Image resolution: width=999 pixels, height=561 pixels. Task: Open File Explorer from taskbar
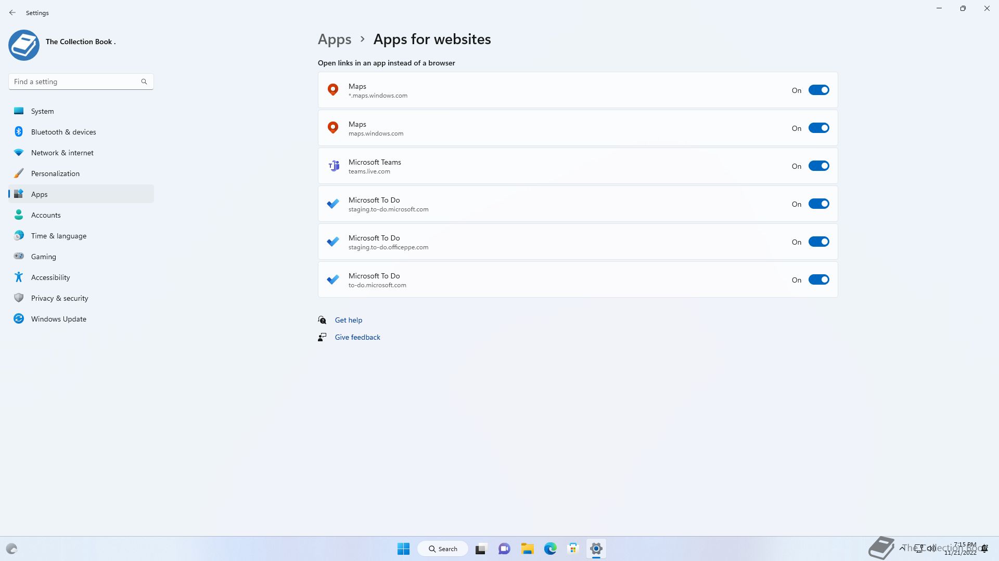click(x=527, y=549)
